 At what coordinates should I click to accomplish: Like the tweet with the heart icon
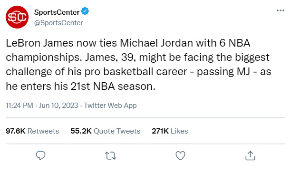coord(180,155)
